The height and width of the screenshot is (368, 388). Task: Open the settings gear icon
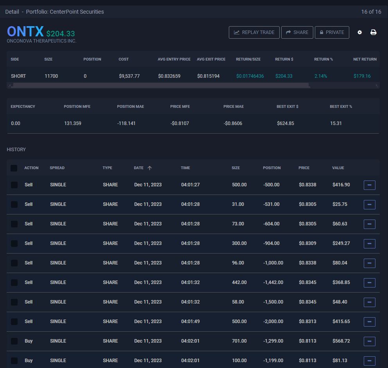pos(360,32)
